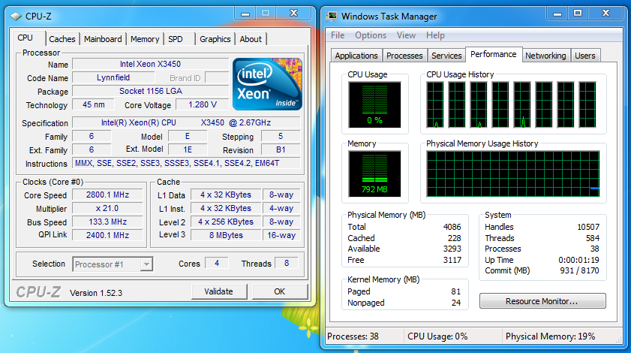
Task: Click the Package value Socket 1156 LGA
Action: coord(150,91)
